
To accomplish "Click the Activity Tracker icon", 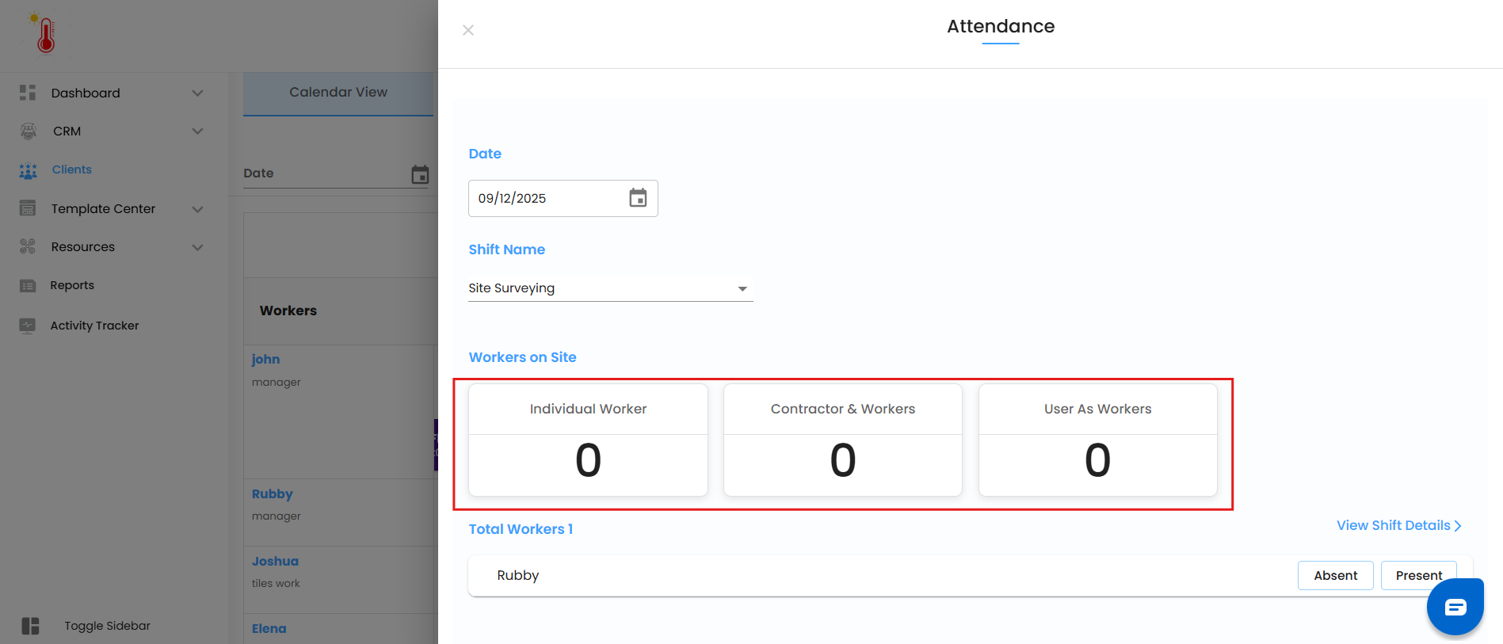I will point(28,326).
